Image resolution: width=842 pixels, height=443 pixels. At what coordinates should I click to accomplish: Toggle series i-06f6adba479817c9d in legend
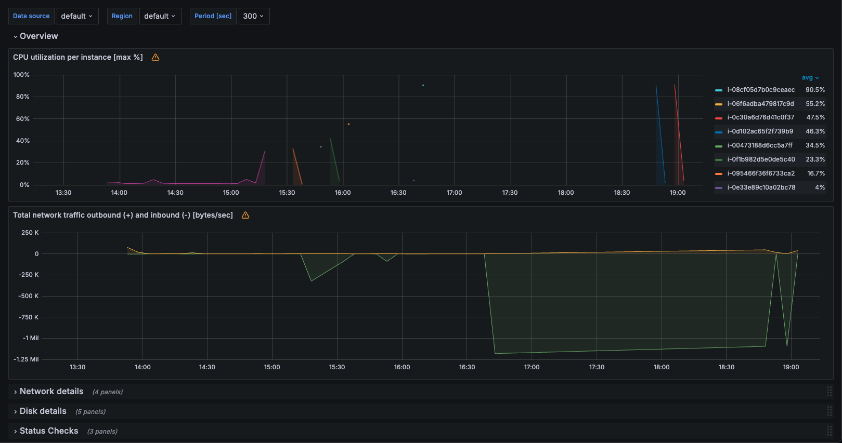[x=760, y=104]
